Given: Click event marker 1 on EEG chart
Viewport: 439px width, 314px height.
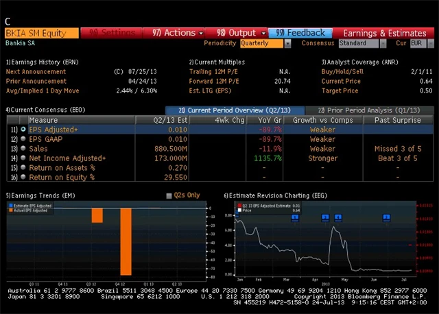Looking at the screenshot, I should pos(295,217).
